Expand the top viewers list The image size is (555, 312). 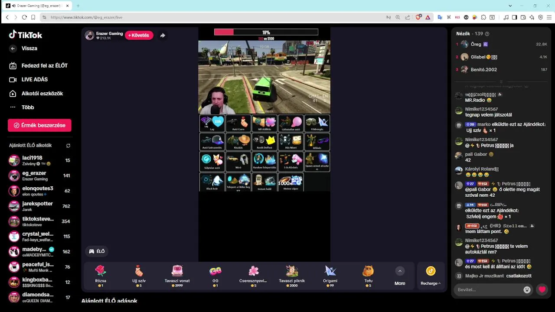pyautogui.click(x=501, y=81)
